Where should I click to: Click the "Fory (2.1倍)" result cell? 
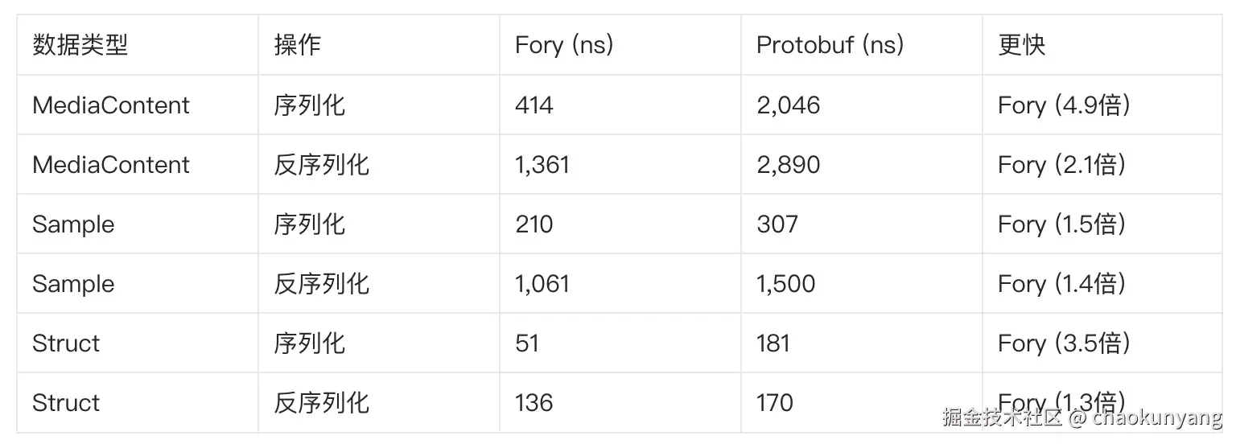click(1061, 165)
